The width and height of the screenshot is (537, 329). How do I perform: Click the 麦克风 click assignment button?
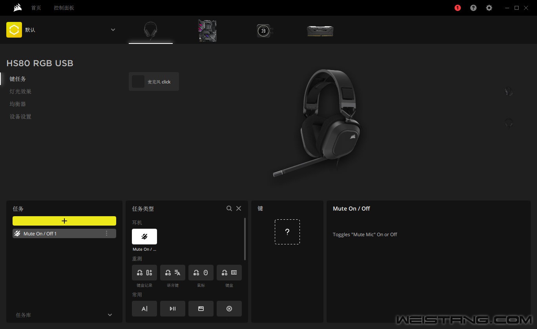tap(154, 81)
